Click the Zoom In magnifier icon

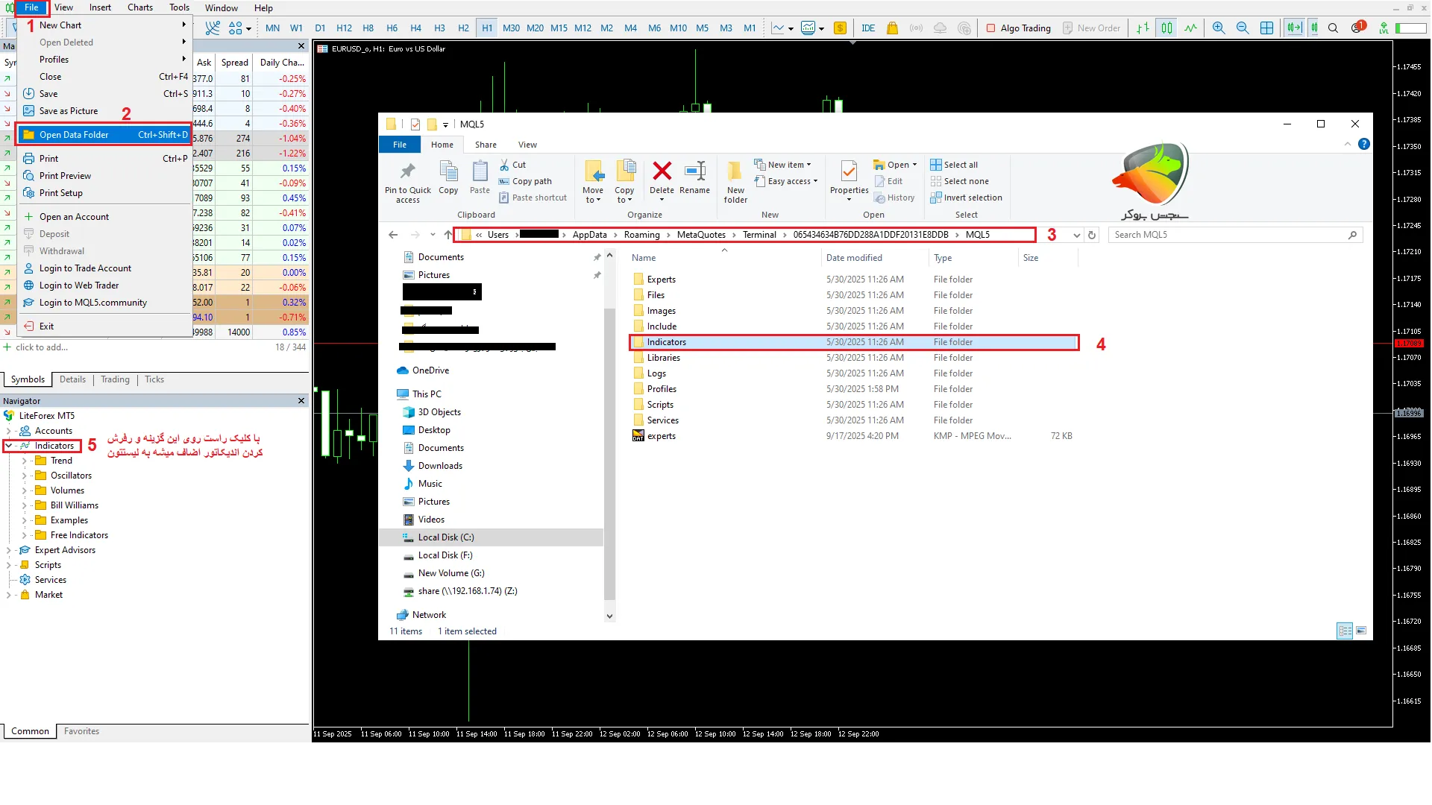[1219, 28]
